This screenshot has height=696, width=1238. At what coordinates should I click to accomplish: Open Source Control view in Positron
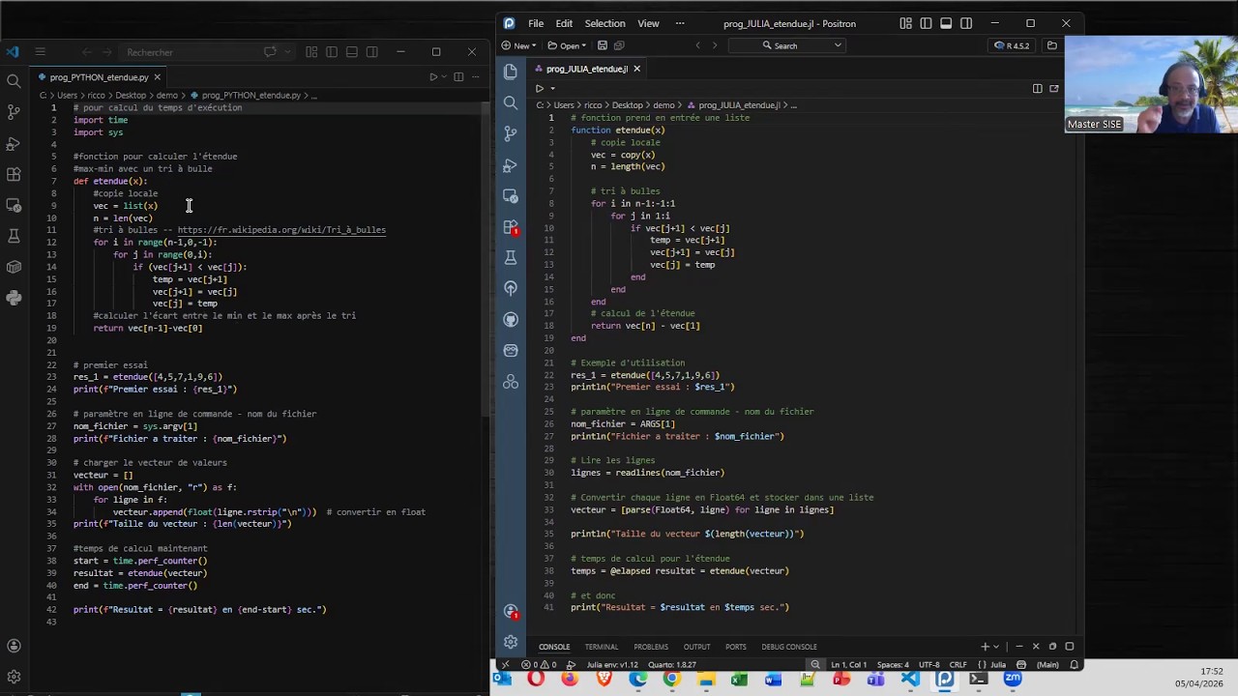[x=511, y=133]
